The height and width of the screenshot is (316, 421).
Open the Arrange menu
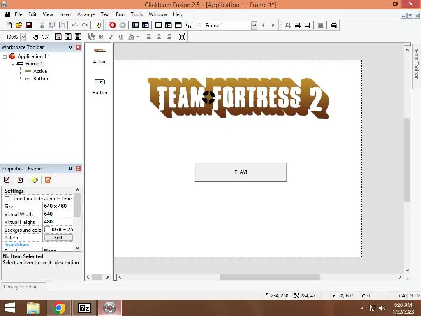click(86, 14)
